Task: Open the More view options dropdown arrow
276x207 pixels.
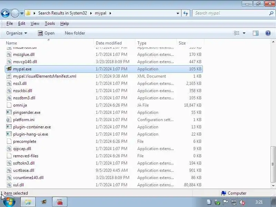Action: 244,33
